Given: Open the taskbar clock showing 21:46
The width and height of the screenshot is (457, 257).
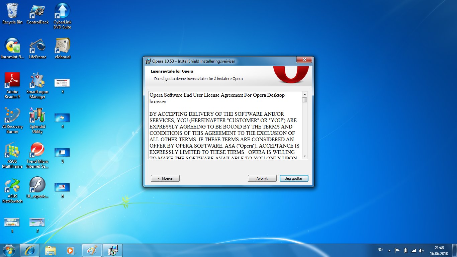Looking at the screenshot, I should coord(439,250).
